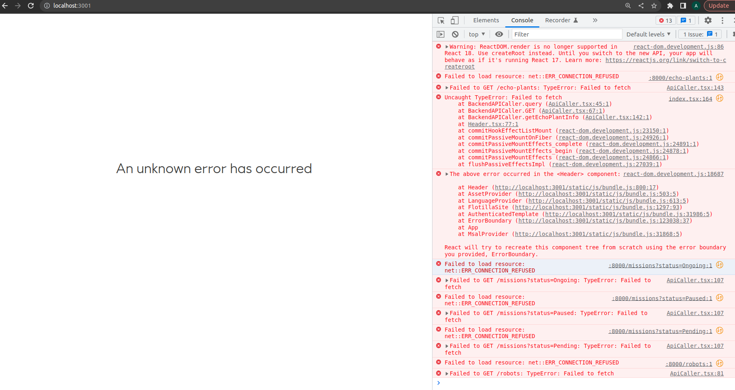This screenshot has width=735, height=390.
Task: Toggle the live expression eye icon
Action: [x=499, y=34]
